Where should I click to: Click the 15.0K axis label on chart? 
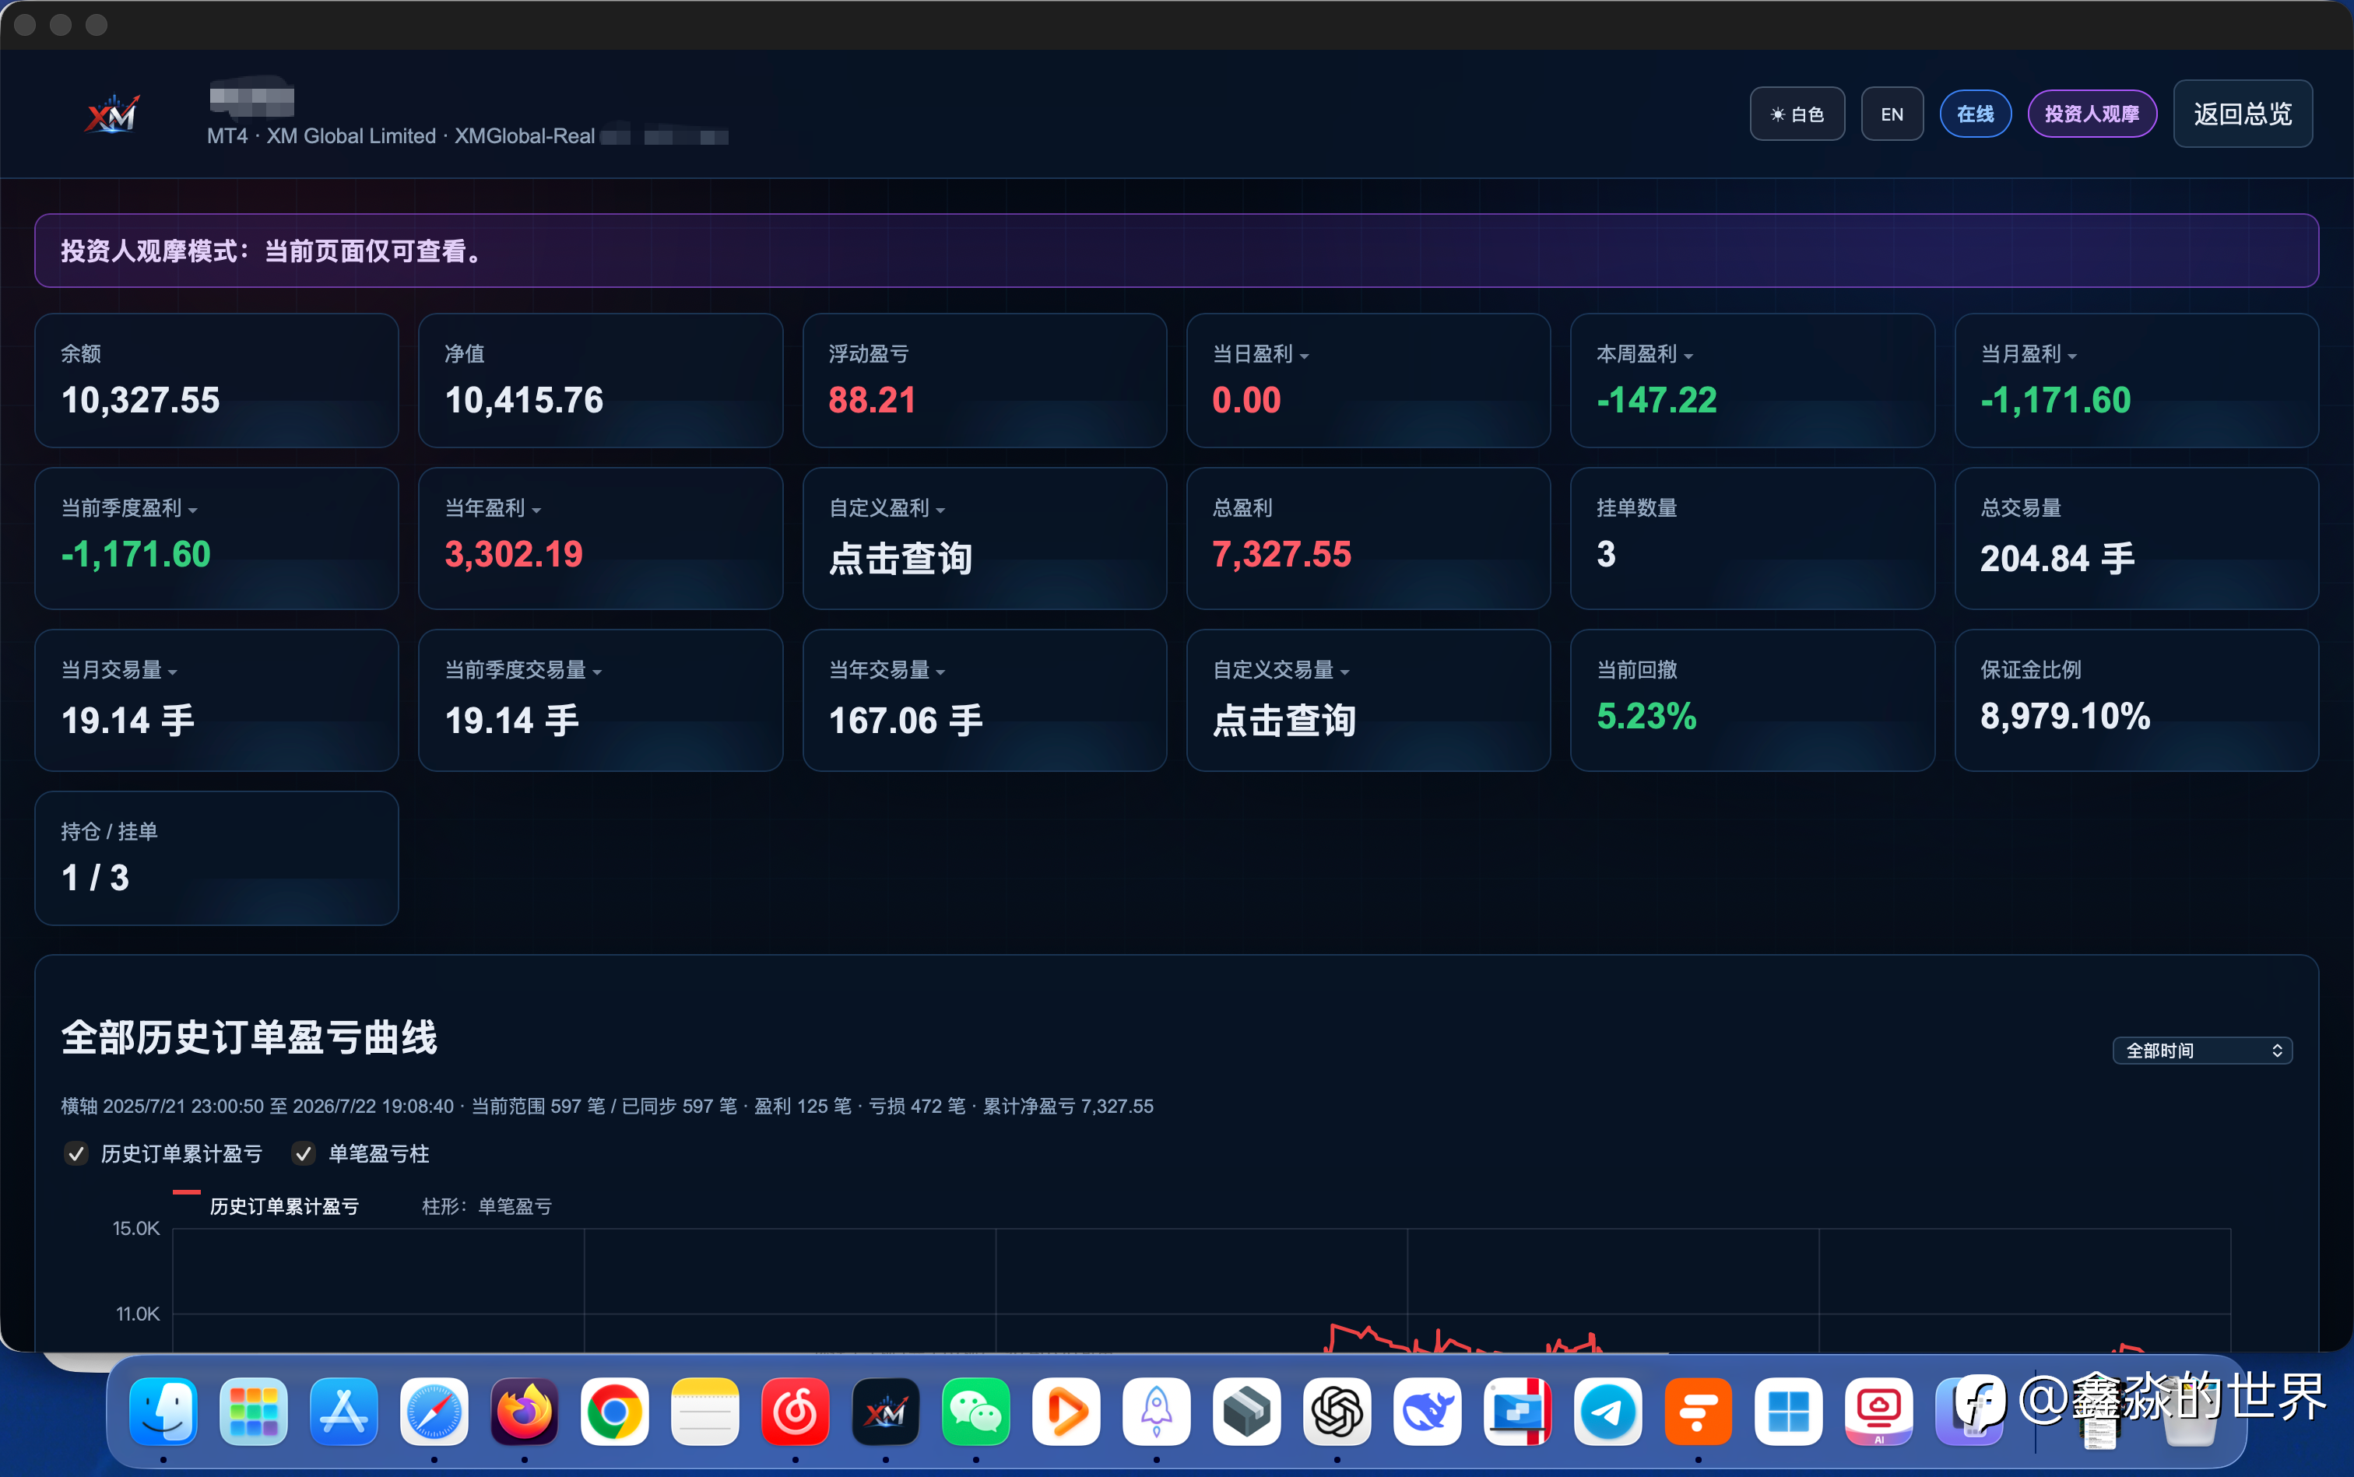point(135,1229)
